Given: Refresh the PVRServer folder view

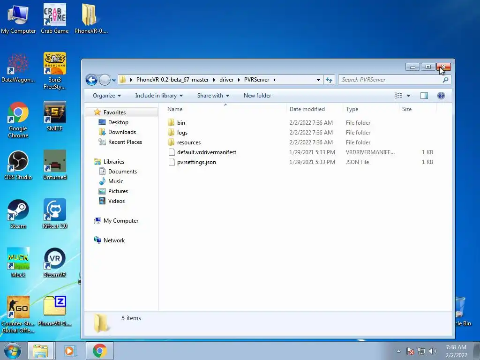Looking at the screenshot, I should [x=329, y=80].
